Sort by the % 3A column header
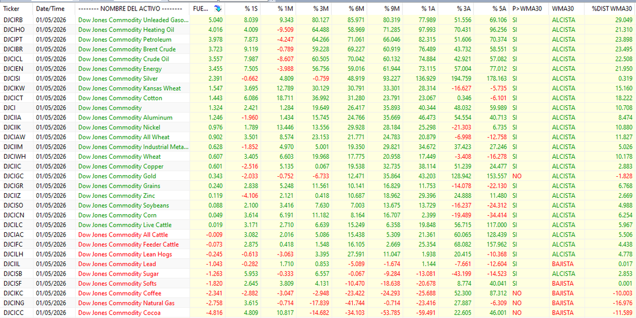 464,8
